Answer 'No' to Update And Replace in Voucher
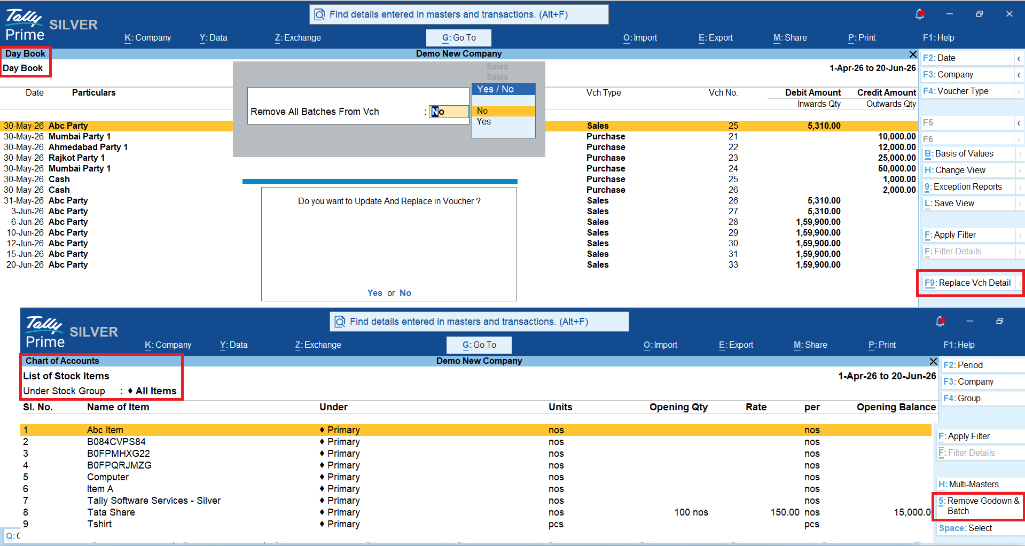This screenshot has height=546, width=1025. pyautogui.click(x=405, y=293)
